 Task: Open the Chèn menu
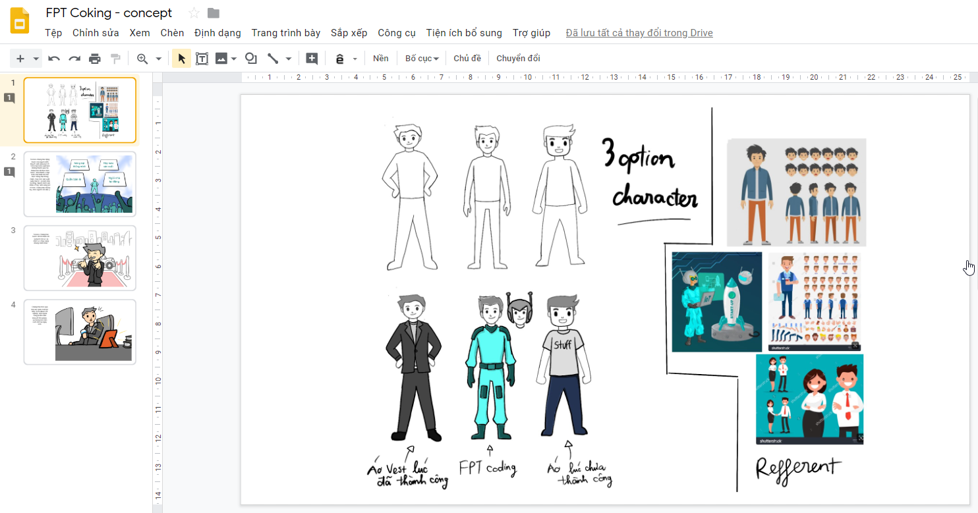[x=173, y=33]
